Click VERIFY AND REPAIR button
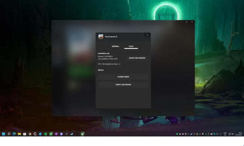The image size is (244, 146). click(x=123, y=85)
